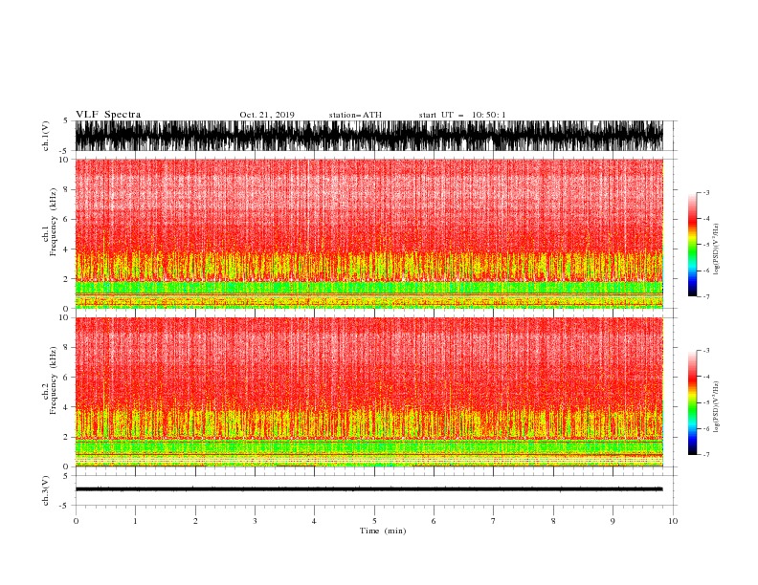Click the "-3" label on the ch.2 color bar
This screenshot has height=585, width=758.
coord(706,351)
